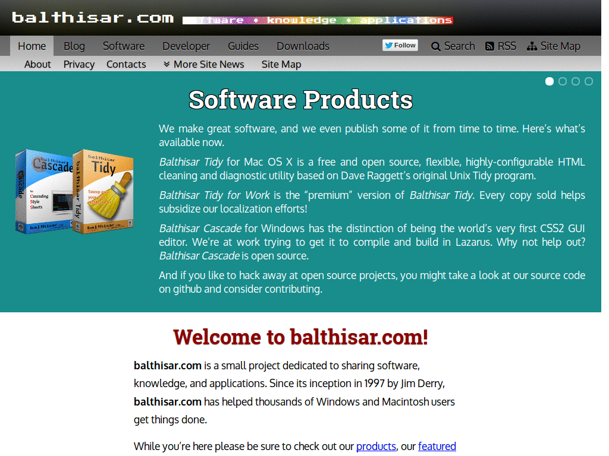Expand the More Site News chevron

(x=167, y=64)
